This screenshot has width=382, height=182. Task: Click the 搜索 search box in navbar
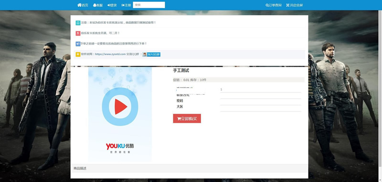(149, 5)
